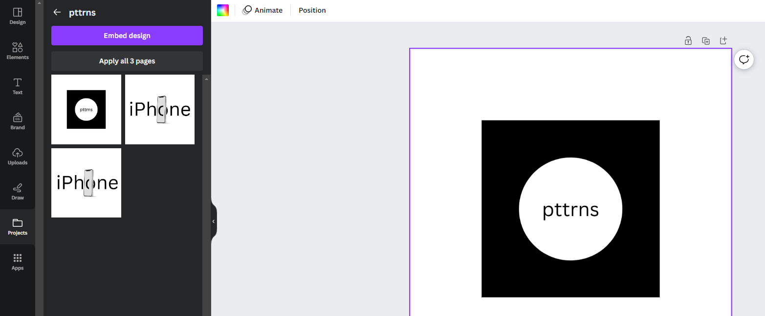
Task: Click the panel scrollbar up arrow
Action: (206, 79)
